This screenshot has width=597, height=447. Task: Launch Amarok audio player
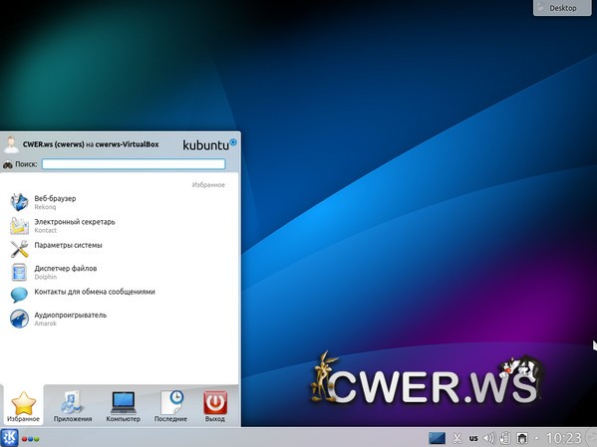(x=120, y=319)
